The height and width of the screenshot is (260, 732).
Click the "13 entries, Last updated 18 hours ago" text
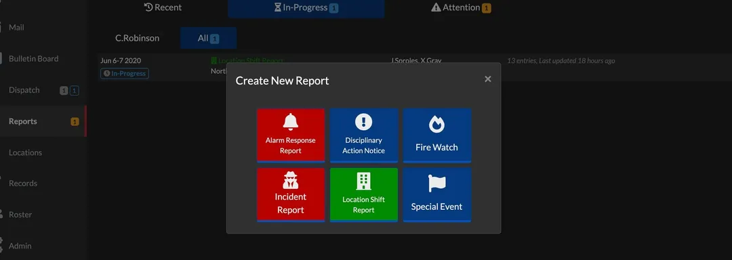point(561,60)
